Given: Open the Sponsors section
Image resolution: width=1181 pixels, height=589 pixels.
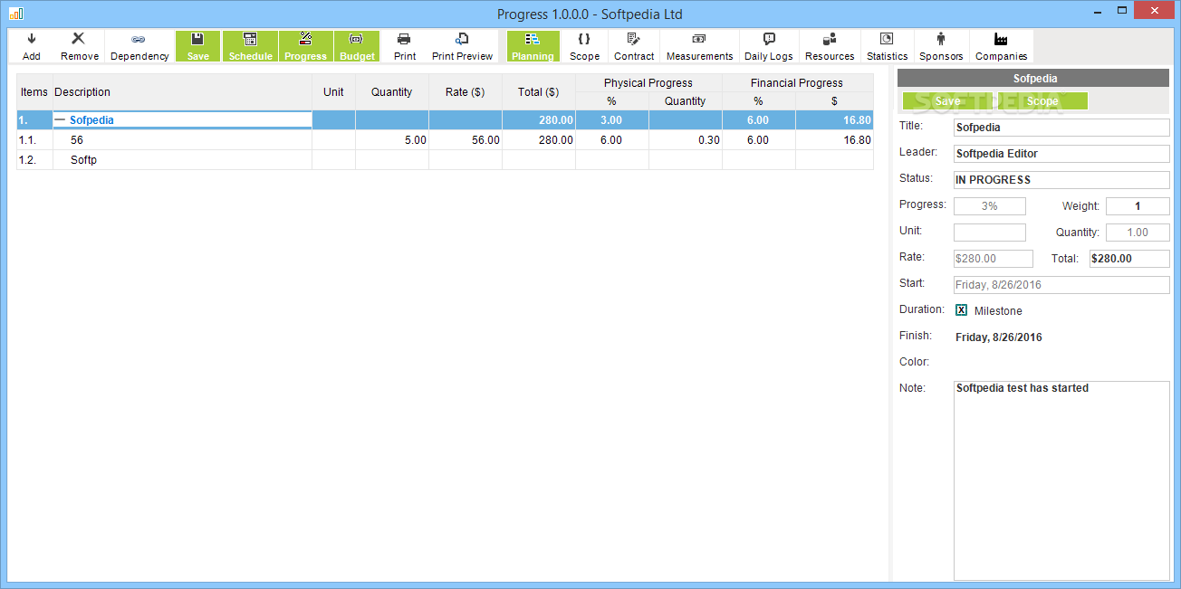Looking at the screenshot, I should 941,46.
